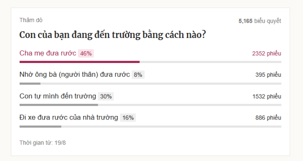Click the 16% percentage badge
This screenshot has width=303, height=161.
128,118
